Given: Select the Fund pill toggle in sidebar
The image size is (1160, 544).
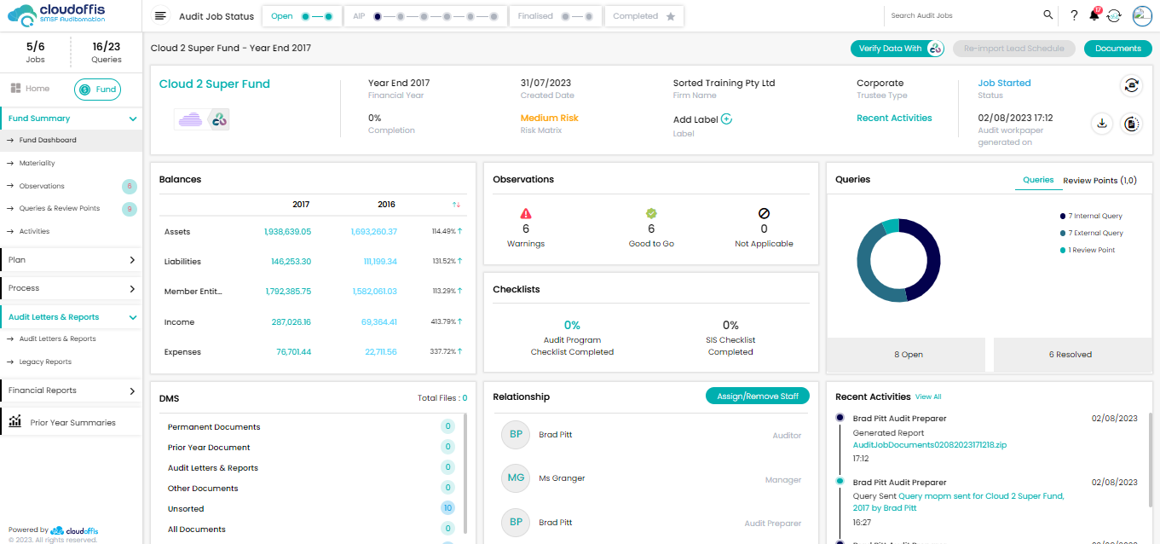Looking at the screenshot, I should 97,89.
